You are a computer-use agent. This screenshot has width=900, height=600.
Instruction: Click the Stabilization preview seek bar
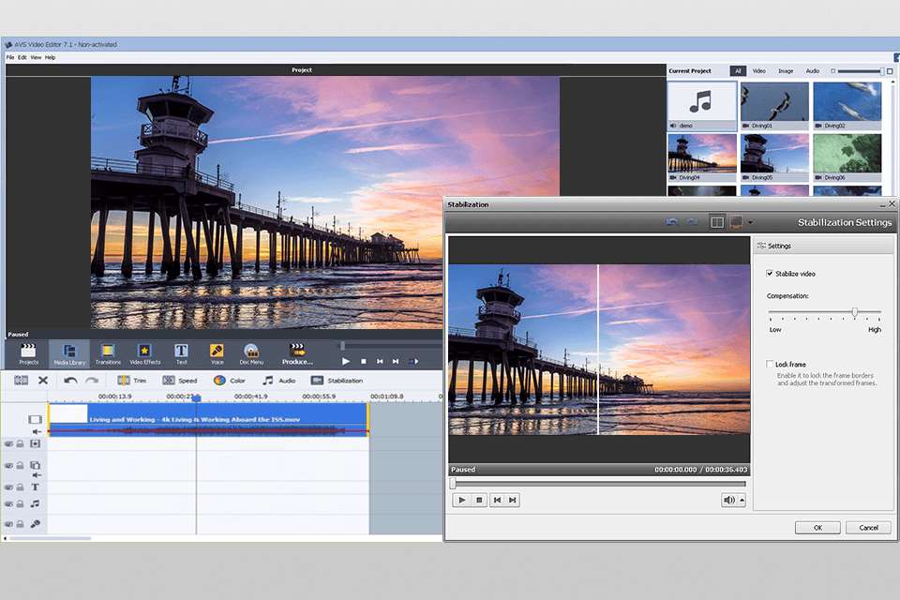[x=599, y=484]
